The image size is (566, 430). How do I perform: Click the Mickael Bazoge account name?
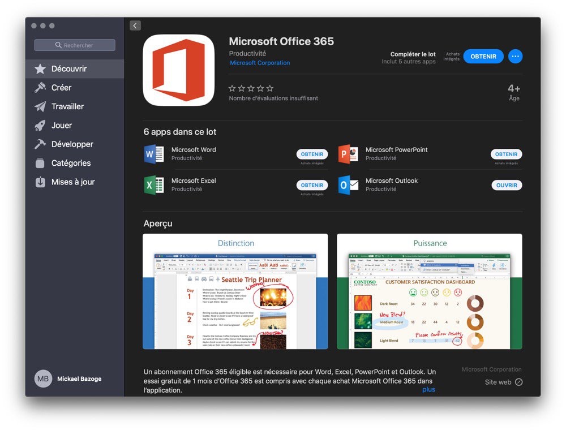tap(79, 379)
